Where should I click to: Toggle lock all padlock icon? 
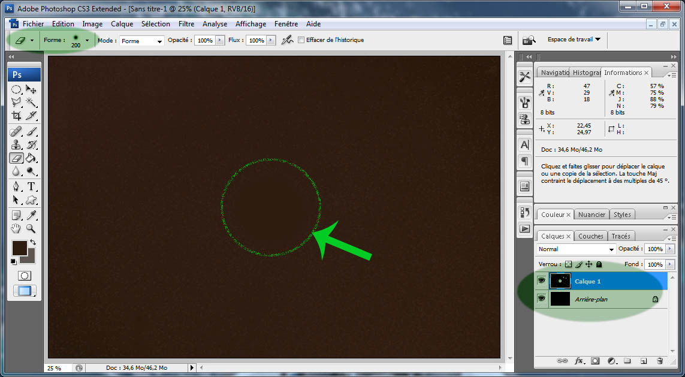click(x=599, y=264)
